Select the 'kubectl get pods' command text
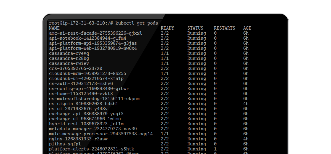 pyautogui.click(x=137, y=23)
